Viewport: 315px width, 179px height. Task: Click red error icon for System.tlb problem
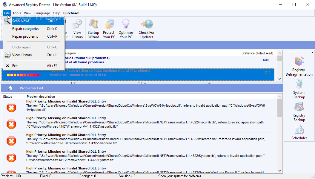click(x=11, y=157)
